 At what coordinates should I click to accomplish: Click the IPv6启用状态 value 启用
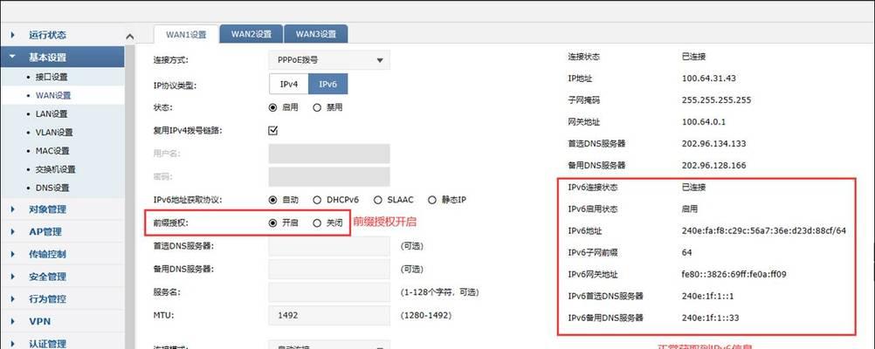pos(690,209)
